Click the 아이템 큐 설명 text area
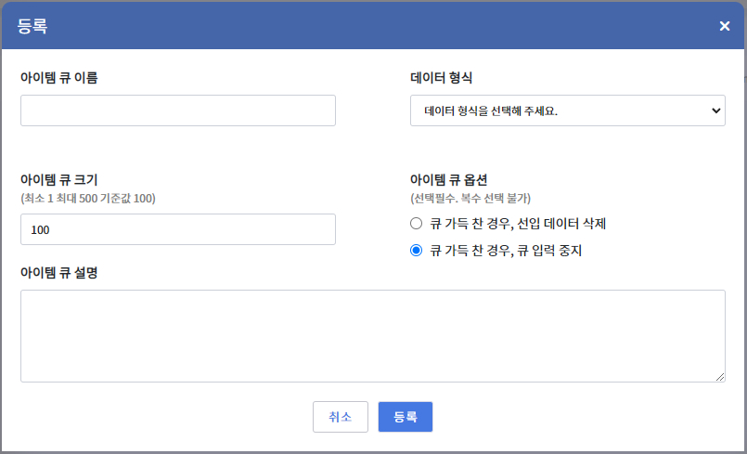The width and height of the screenshot is (747, 454). coord(372,336)
